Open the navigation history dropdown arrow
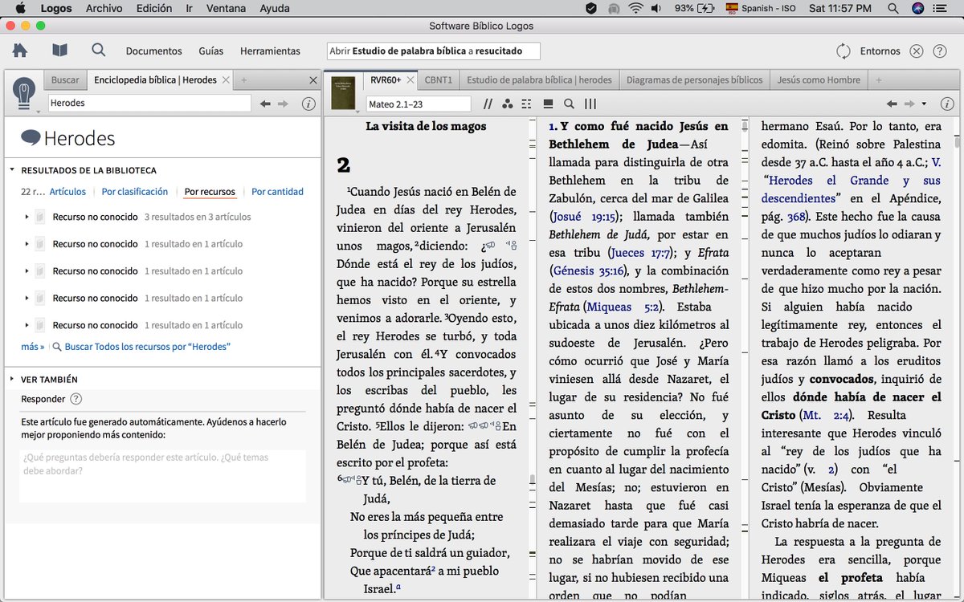The height and width of the screenshot is (602, 964). 924,104
